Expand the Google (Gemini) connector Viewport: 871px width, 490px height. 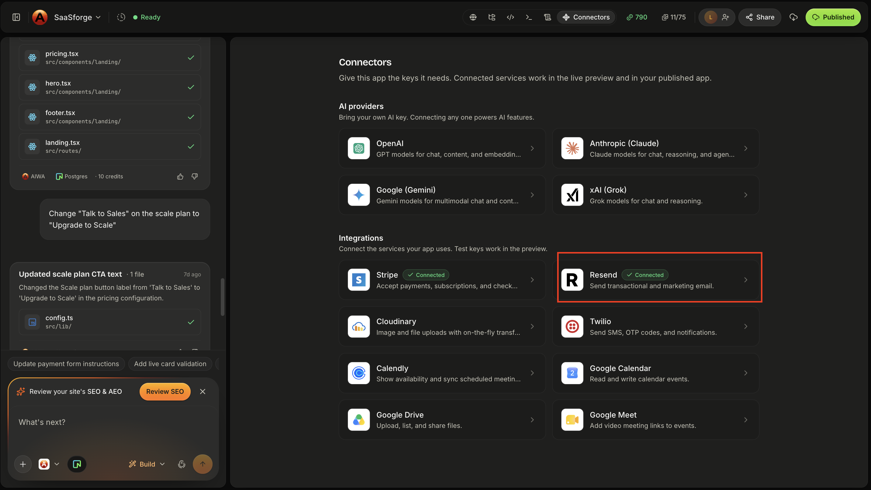[442, 195]
